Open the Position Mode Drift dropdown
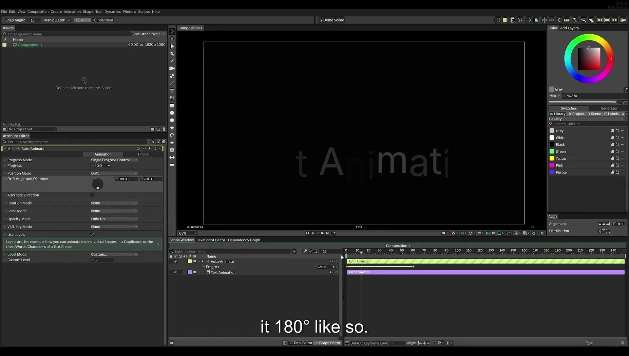This screenshot has width=629, height=356. point(114,173)
